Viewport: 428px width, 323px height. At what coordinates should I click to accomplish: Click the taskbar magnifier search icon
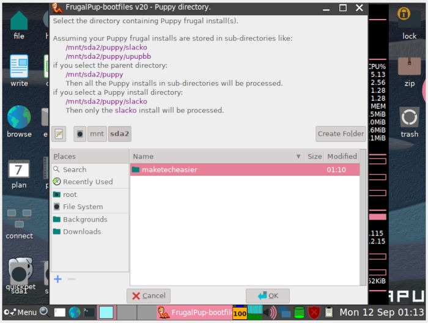click(x=44, y=312)
